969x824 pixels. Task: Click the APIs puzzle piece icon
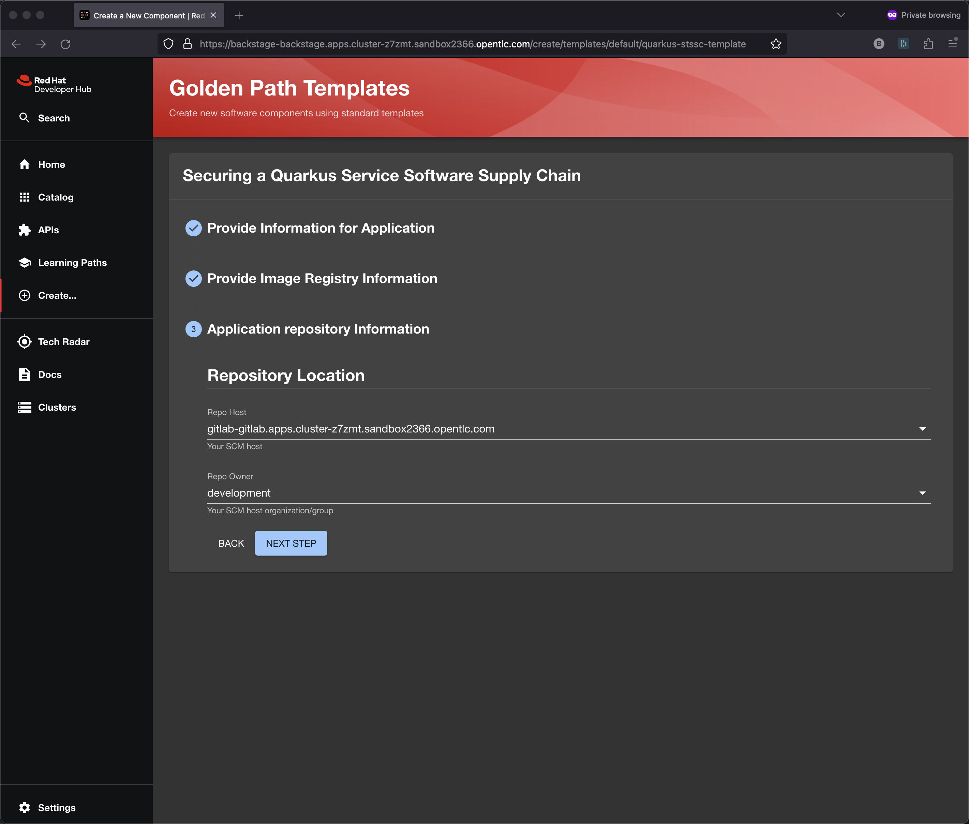point(24,230)
